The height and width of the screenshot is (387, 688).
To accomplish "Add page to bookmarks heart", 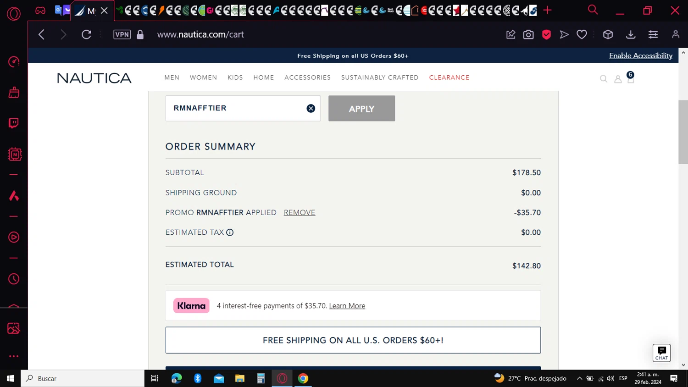I will pos(582,34).
